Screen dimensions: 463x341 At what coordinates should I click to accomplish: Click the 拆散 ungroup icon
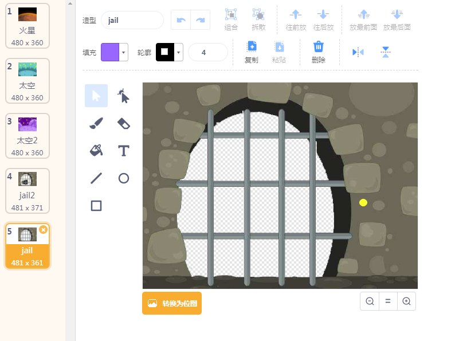click(258, 14)
